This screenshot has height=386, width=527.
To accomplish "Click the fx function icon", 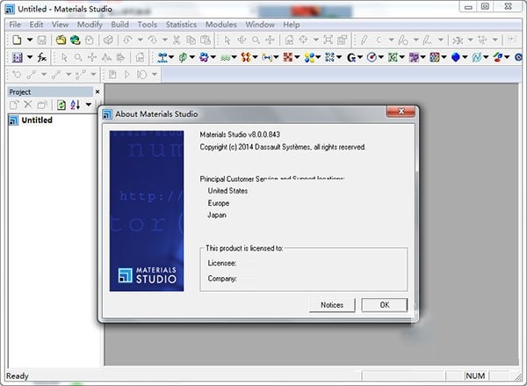I will pyautogui.click(x=42, y=57).
